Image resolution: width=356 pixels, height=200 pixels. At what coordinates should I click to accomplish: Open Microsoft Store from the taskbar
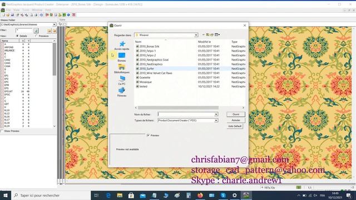click(131, 195)
